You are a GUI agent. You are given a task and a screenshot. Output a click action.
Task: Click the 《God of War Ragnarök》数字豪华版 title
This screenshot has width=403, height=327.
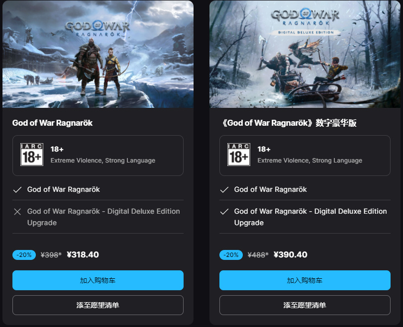pos(289,123)
